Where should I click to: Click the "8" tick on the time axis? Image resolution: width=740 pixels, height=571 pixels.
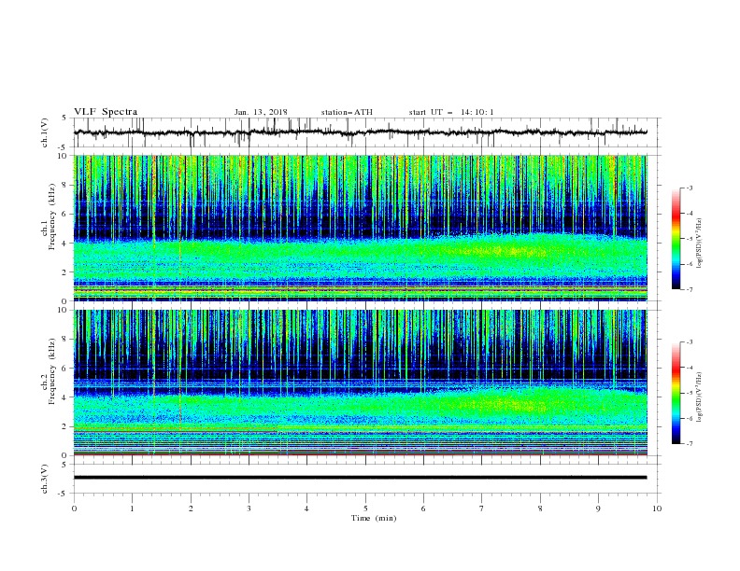[x=540, y=508]
